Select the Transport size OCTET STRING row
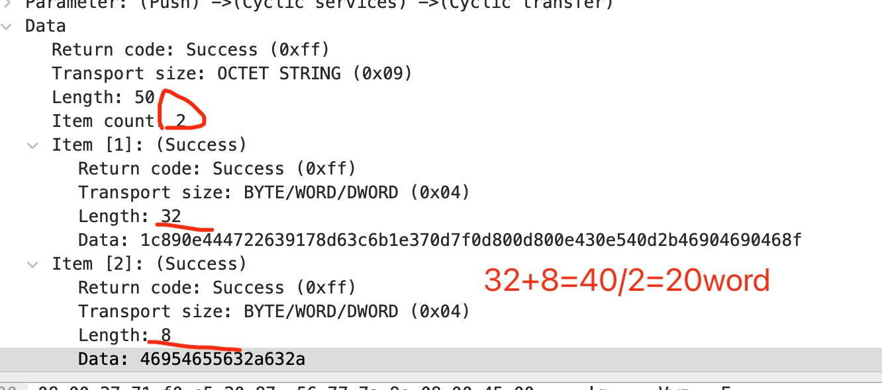Image resolution: width=882 pixels, height=390 pixels. 232,74
